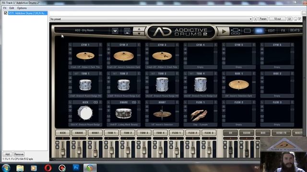Open the KICK 22x14" Gretsch kitpiece selector
This screenshot has width=307, height=172.
(x=85, y=125)
